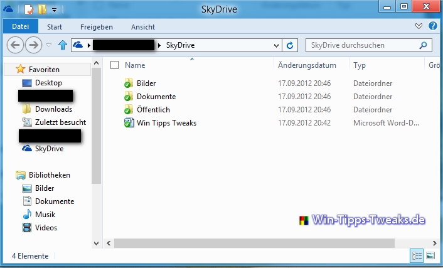Open Desktop in Favoriten

[x=48, y=83]
